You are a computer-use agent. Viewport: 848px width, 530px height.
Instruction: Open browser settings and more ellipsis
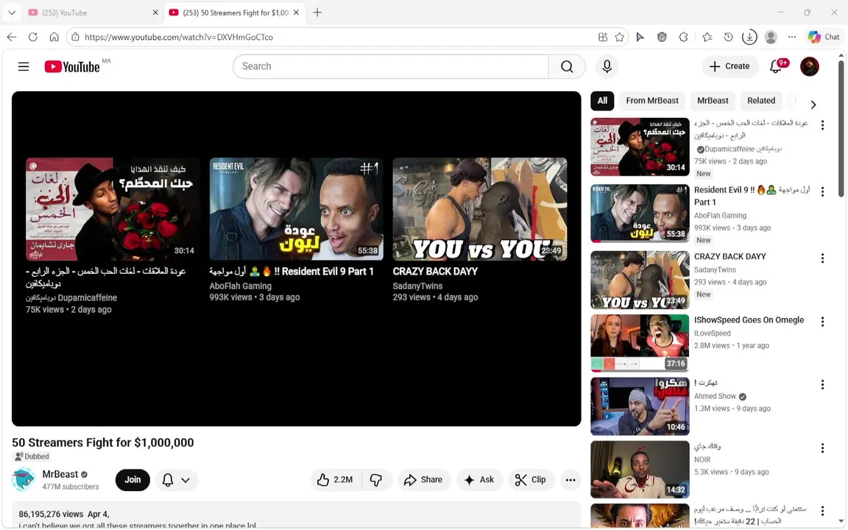coord(792,37)
